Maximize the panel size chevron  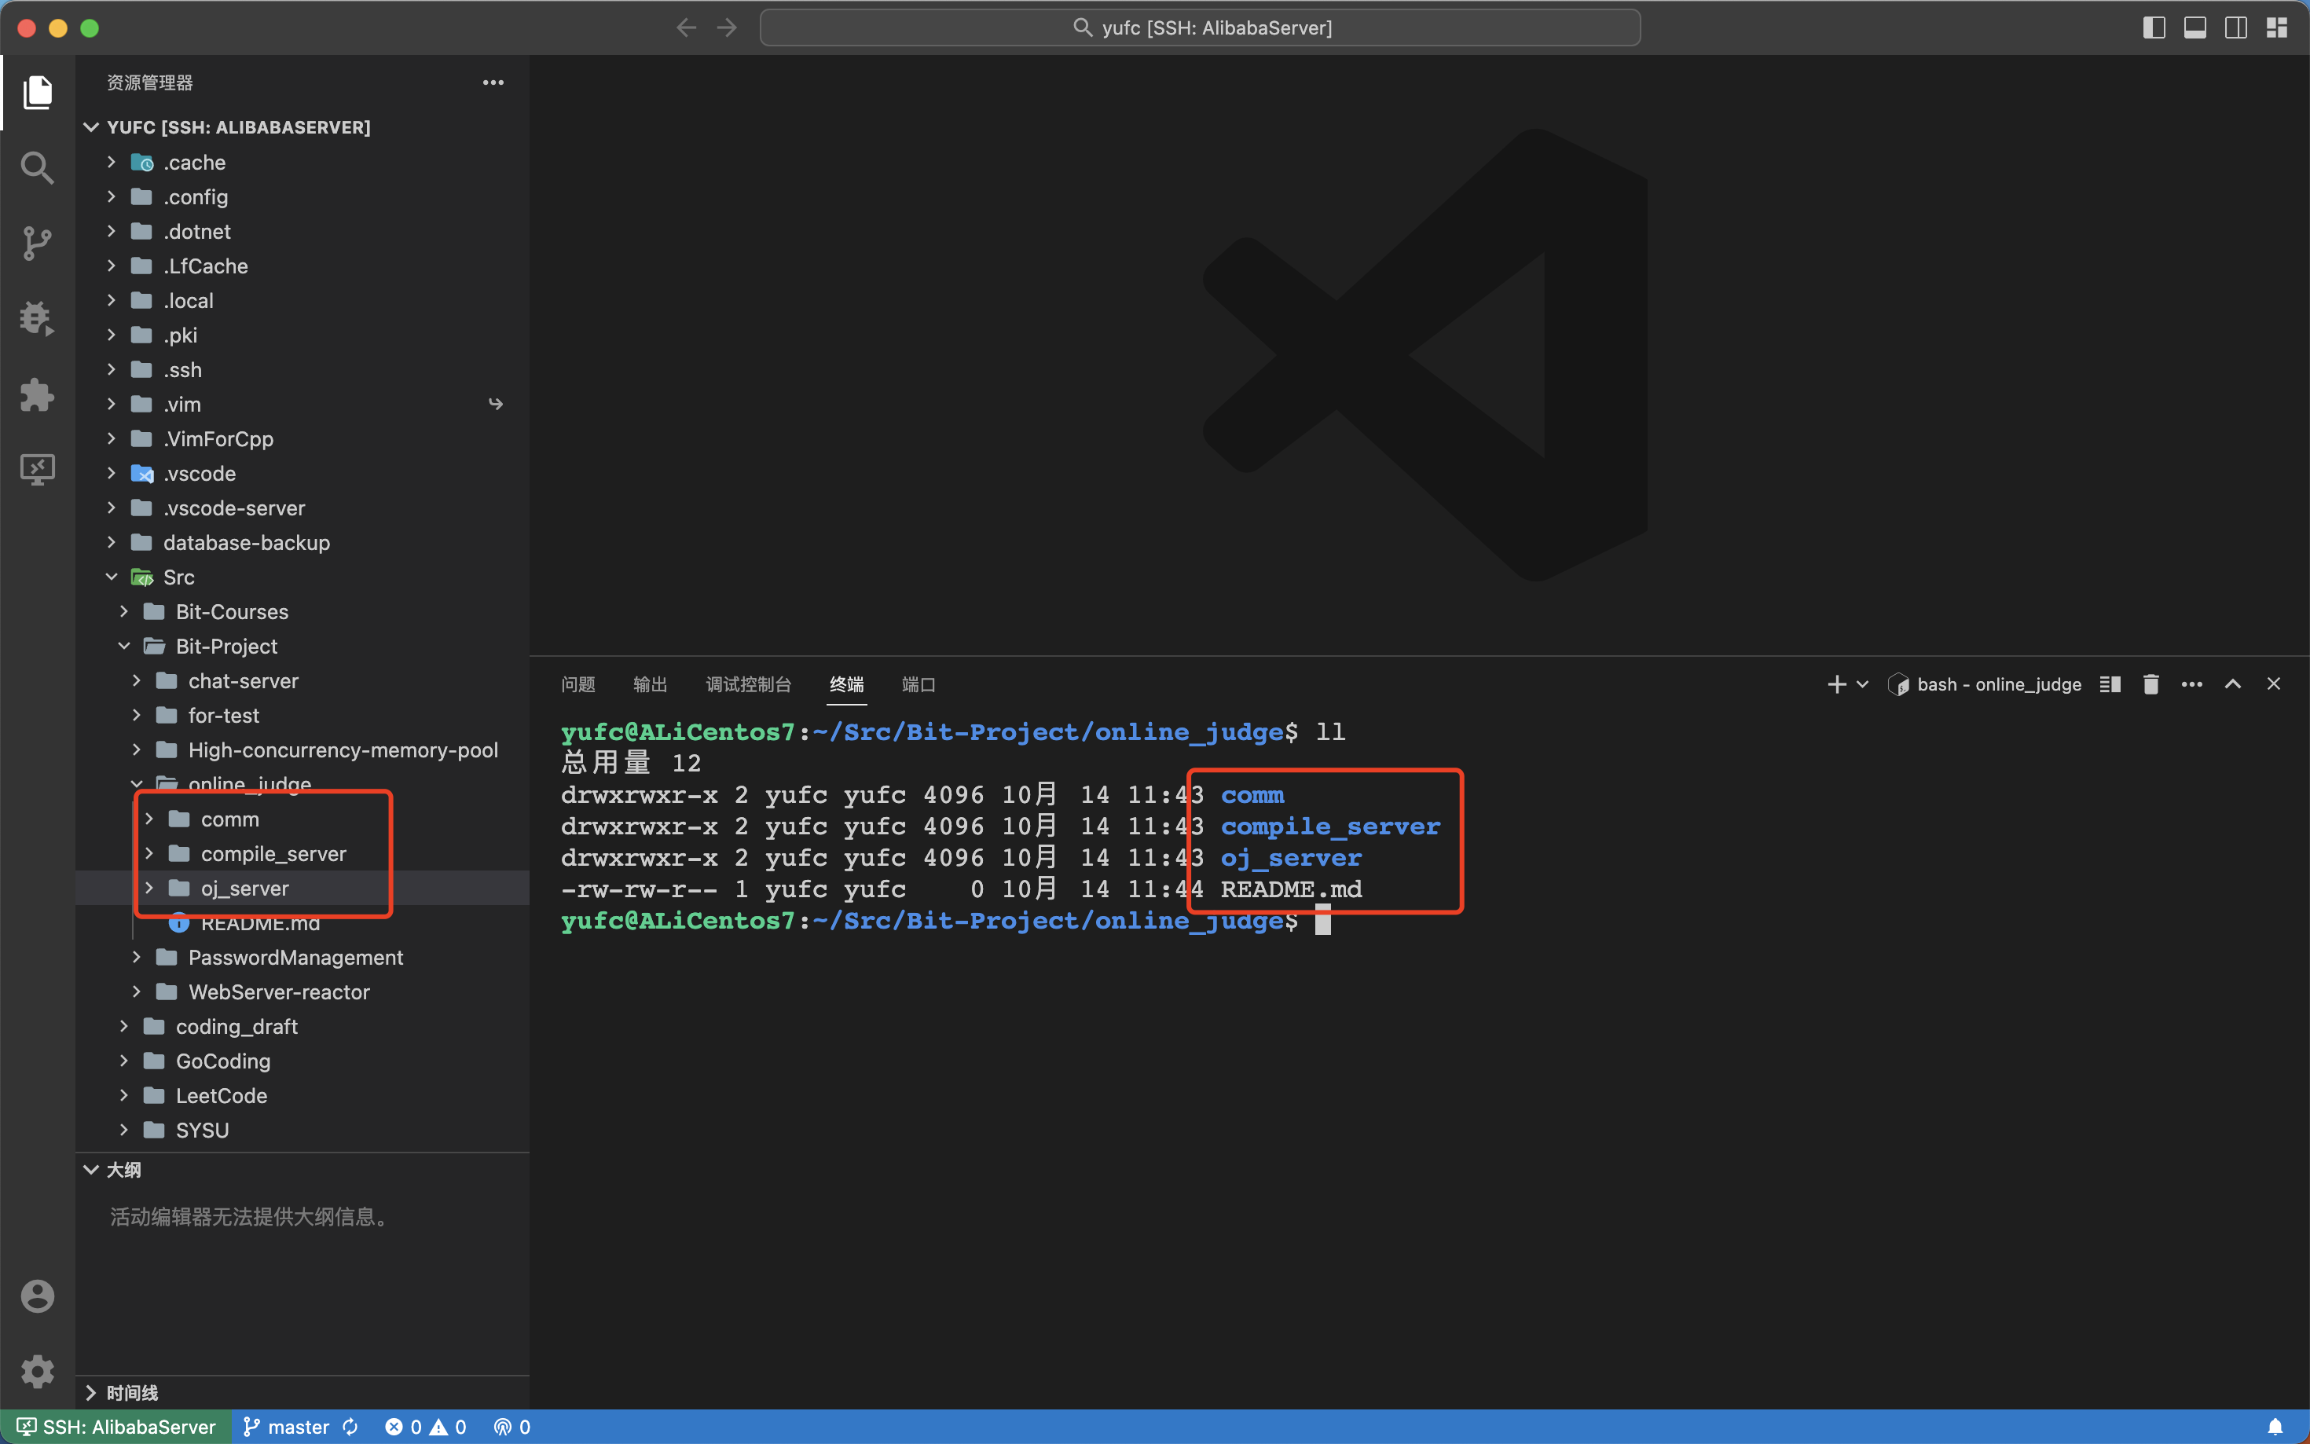2233,684
